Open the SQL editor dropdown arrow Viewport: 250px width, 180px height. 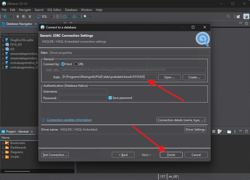(x=51, y=16)
